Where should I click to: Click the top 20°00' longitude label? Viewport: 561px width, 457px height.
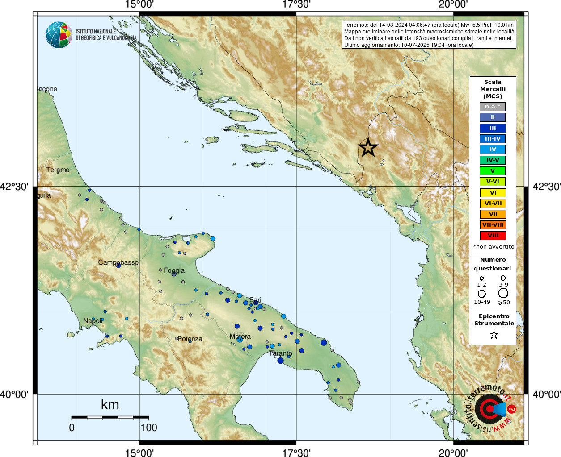coord(453,4)
